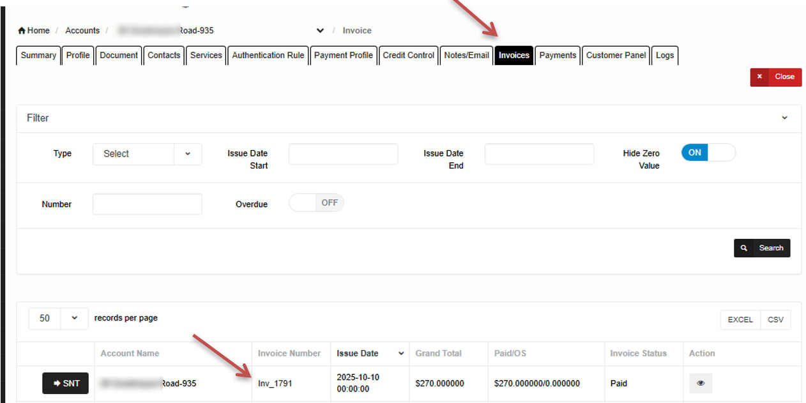Click the eye icon to view invoice

coord(701,383)
